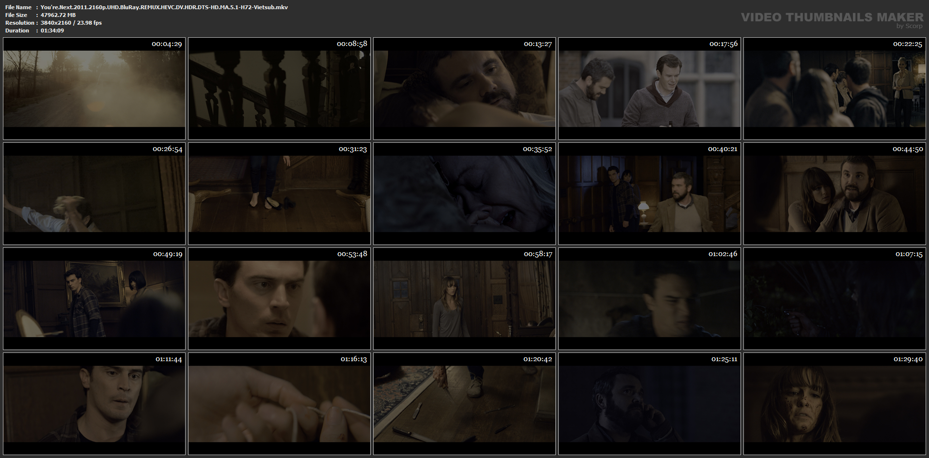929x458 pixels.
Task: Click the duration value 01:34:09
Action: 52,31
